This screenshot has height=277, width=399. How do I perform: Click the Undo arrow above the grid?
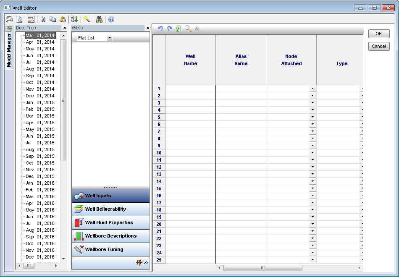(160, 29)
